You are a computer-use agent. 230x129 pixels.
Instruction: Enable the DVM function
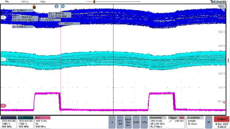(137, 122)
